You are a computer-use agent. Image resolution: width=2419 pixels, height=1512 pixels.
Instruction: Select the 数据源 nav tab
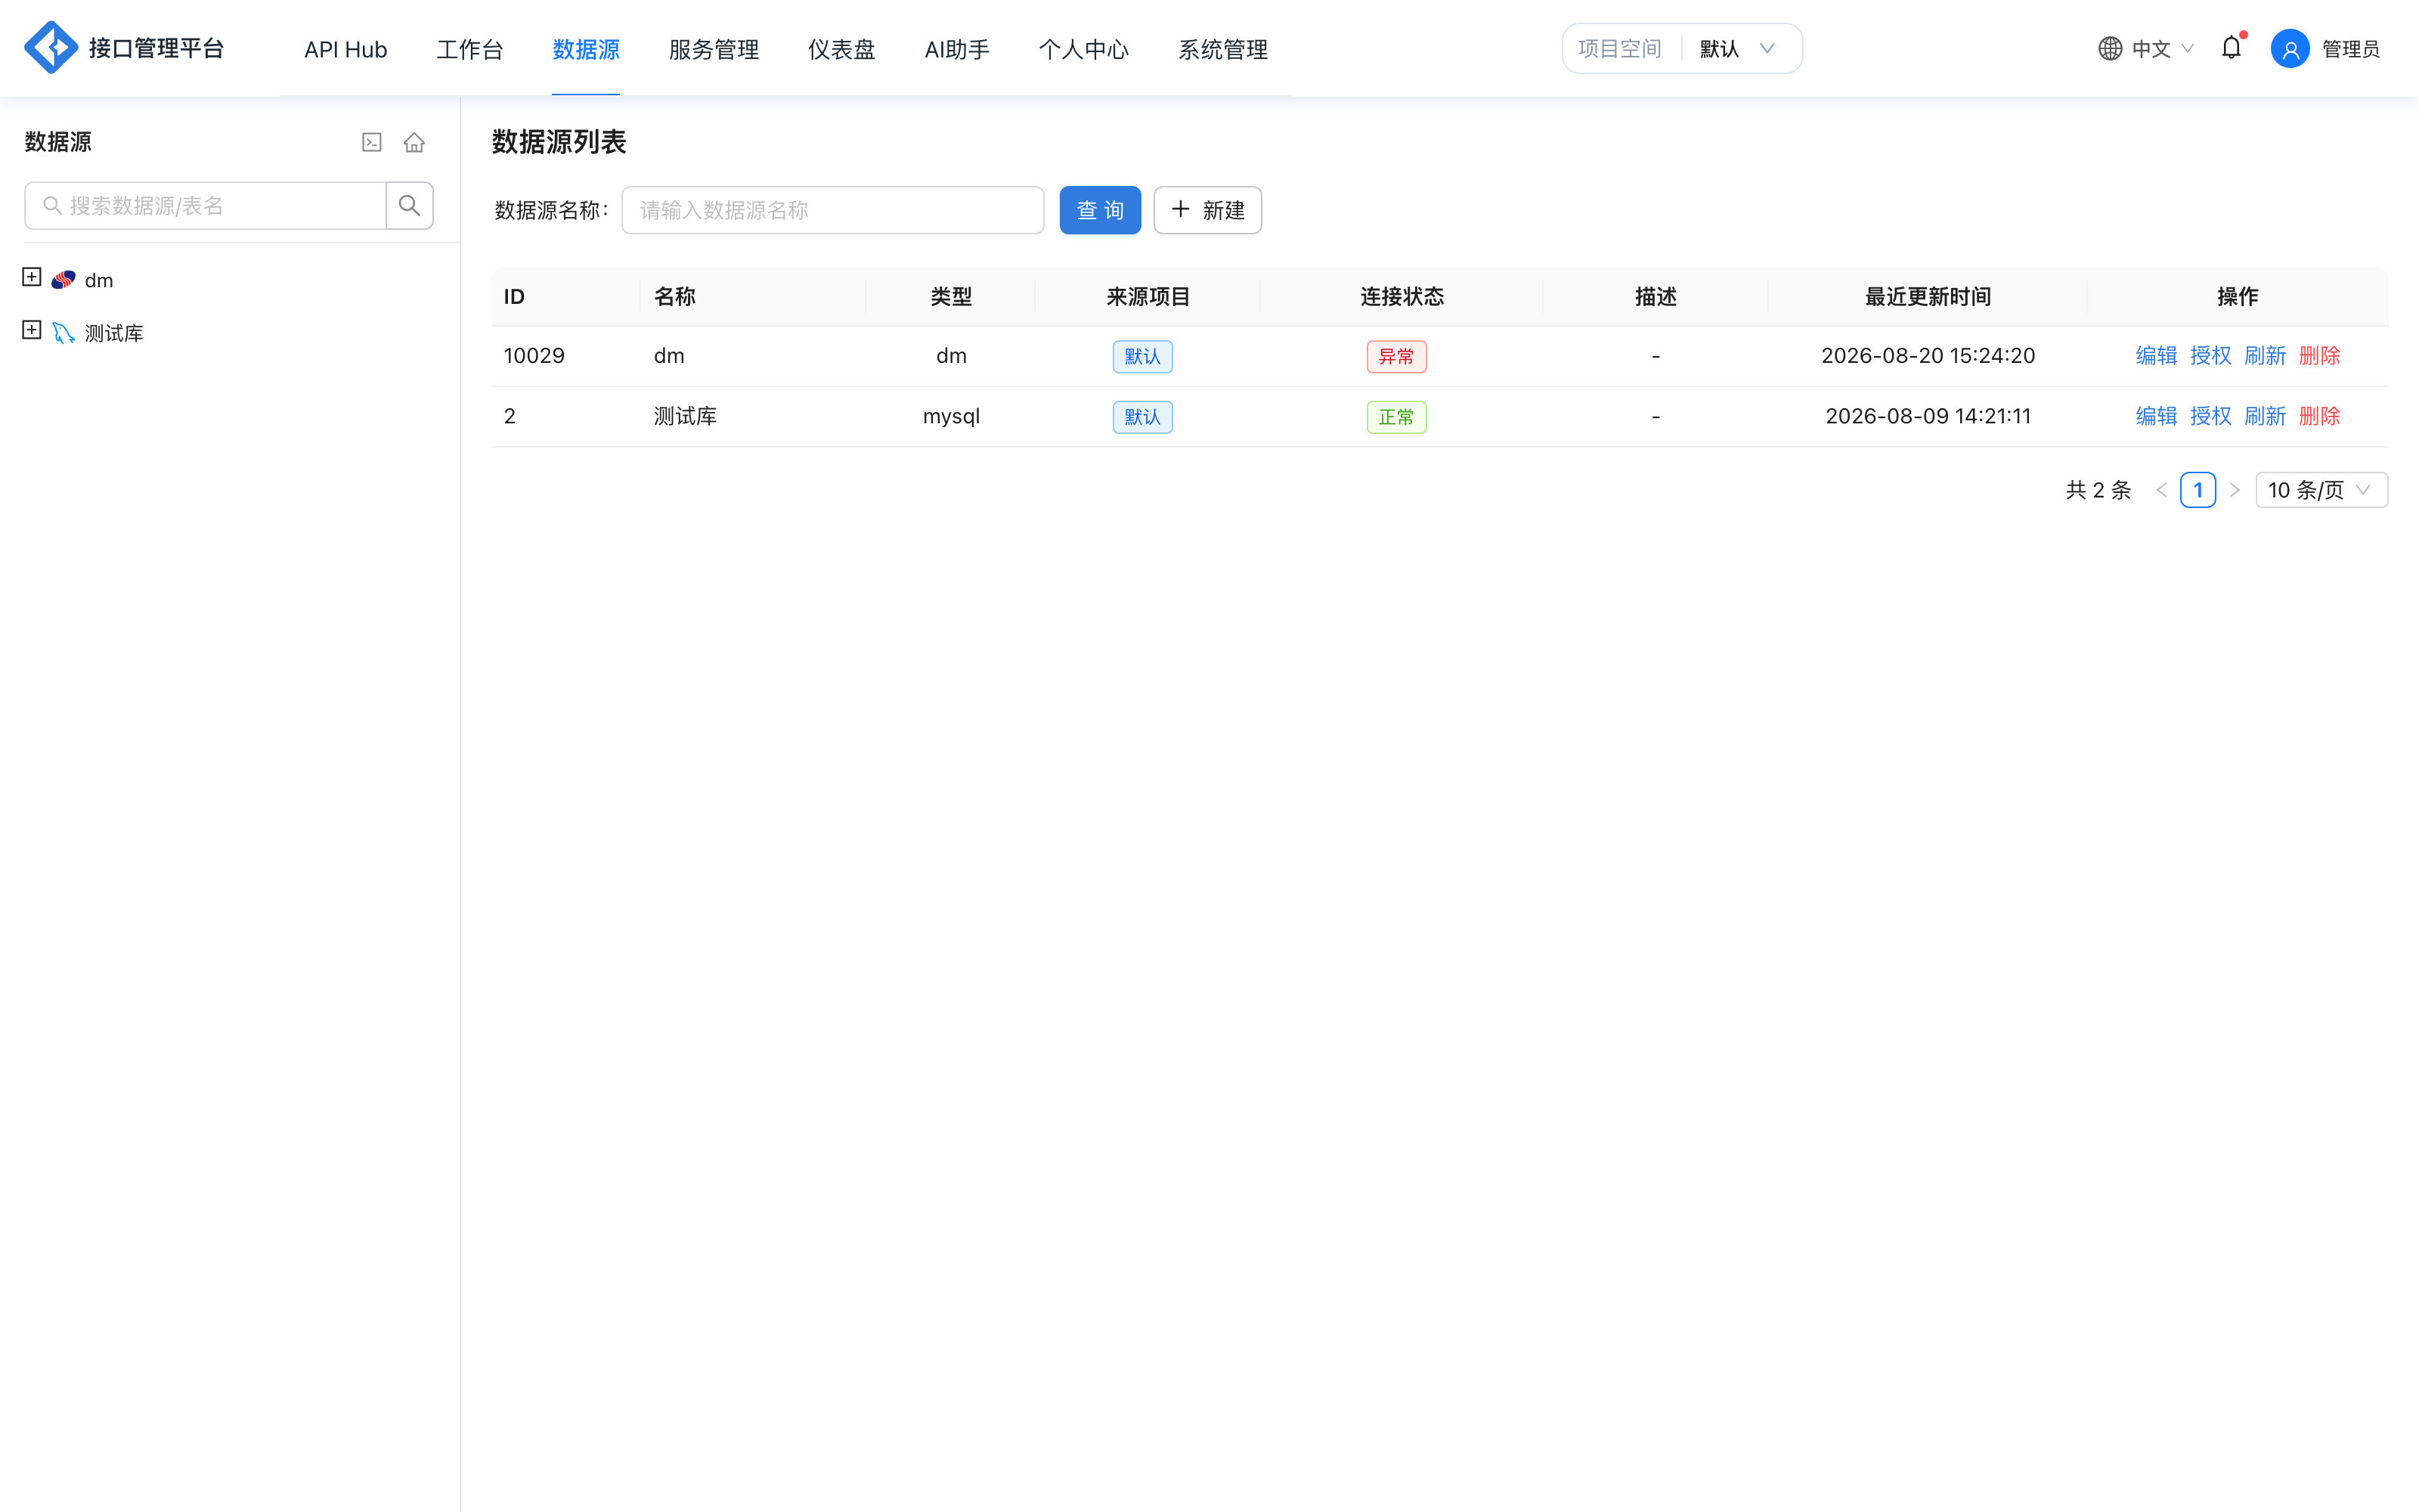586,49
